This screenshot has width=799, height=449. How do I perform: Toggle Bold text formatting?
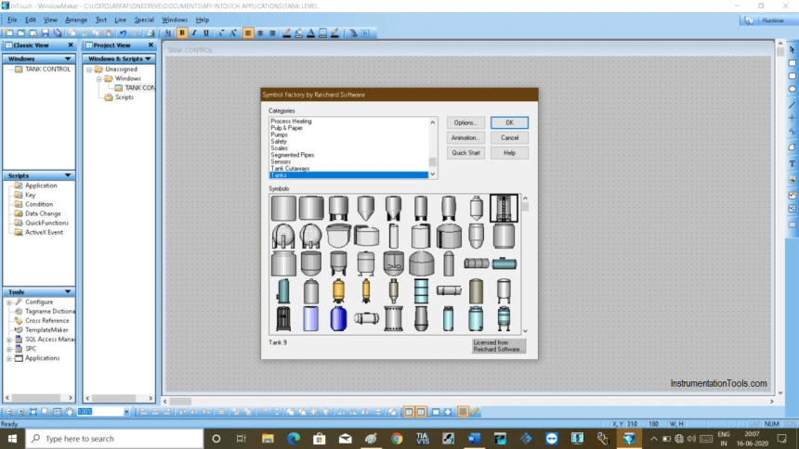point(182,33)
